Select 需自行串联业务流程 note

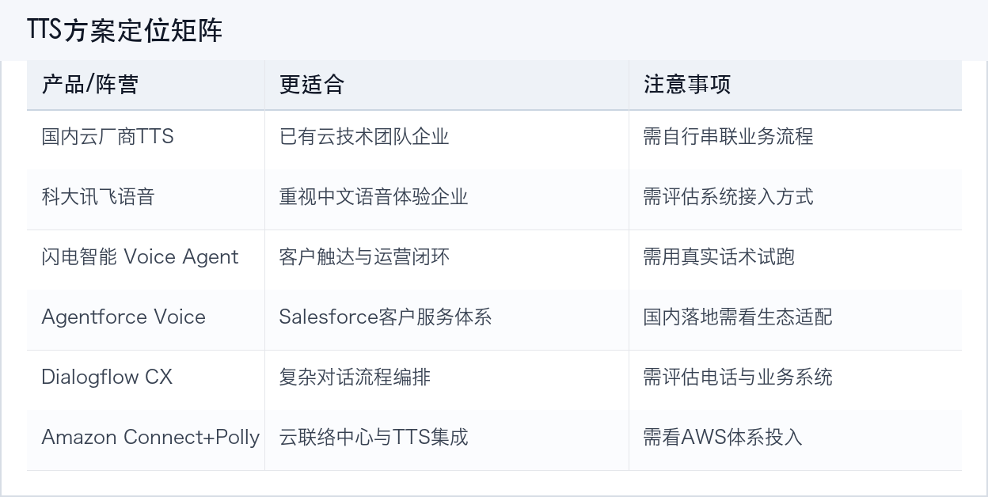click(728, 137)
